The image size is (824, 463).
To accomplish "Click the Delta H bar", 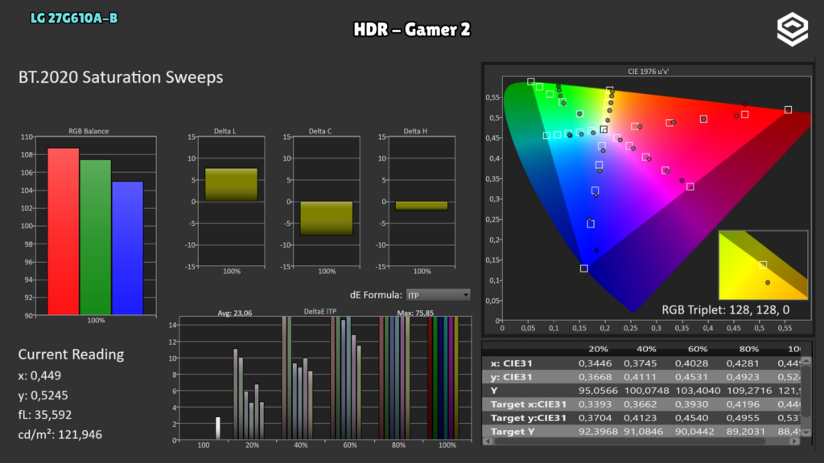I will click(x=422, y=206).
